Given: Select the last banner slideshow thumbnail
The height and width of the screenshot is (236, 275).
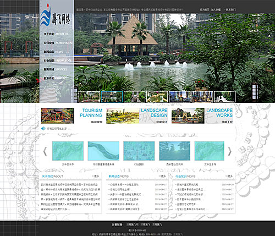Looking at the screenshot, I should pyautogui.click(x=225, y=97).
